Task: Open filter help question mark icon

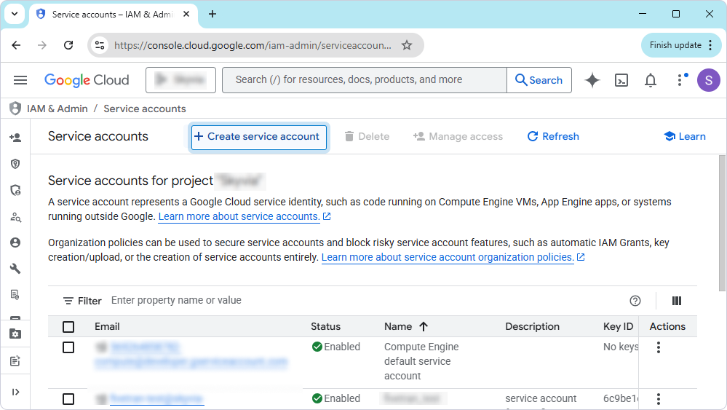Action: (635, 301)
